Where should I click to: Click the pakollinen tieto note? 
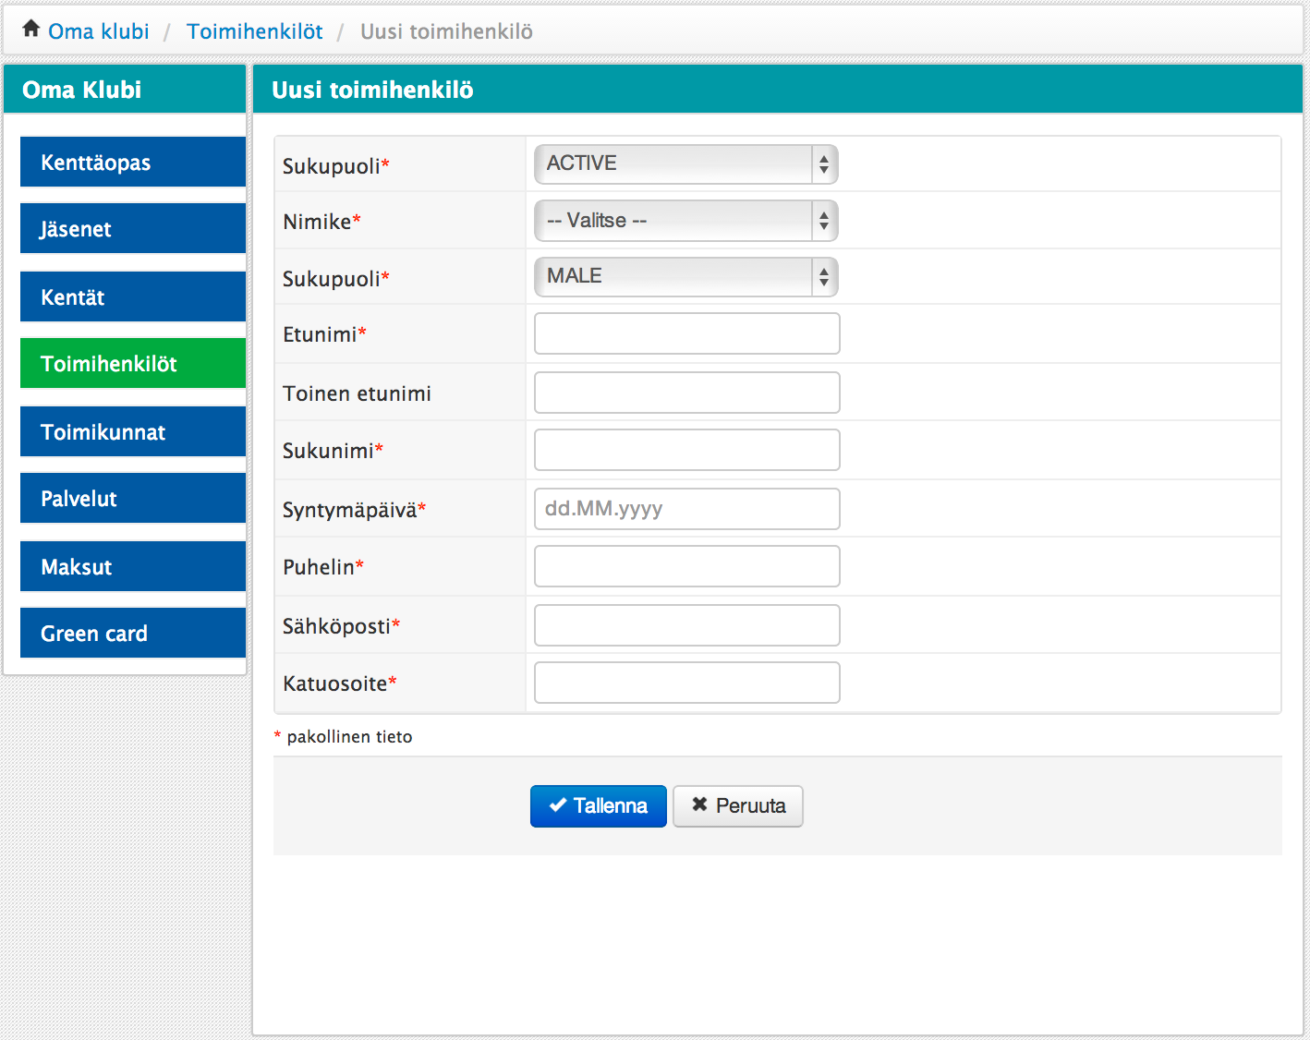click(x=349, y=736)
